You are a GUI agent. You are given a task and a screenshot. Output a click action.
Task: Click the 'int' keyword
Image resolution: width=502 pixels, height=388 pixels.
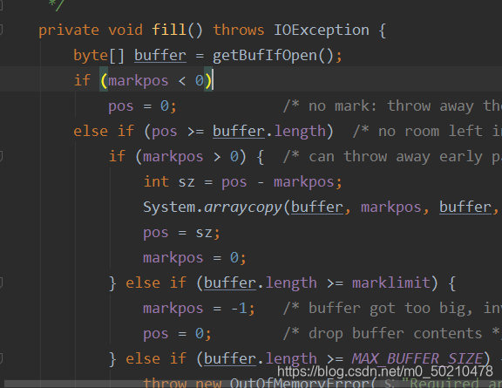[x=156, y=182]
